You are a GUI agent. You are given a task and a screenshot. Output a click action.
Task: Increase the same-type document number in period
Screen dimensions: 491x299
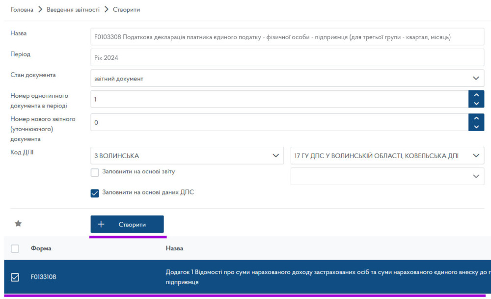[476, 95]
